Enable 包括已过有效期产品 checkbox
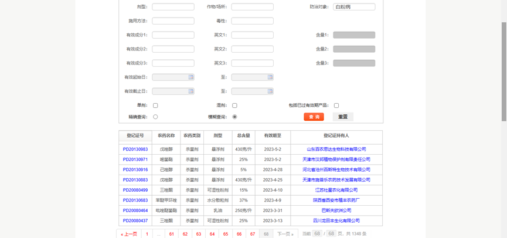Screen dimensions: 507x238 (336, 106)
